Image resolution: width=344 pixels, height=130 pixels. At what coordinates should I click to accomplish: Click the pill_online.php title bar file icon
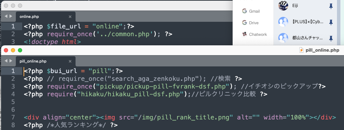coord(301,50)
